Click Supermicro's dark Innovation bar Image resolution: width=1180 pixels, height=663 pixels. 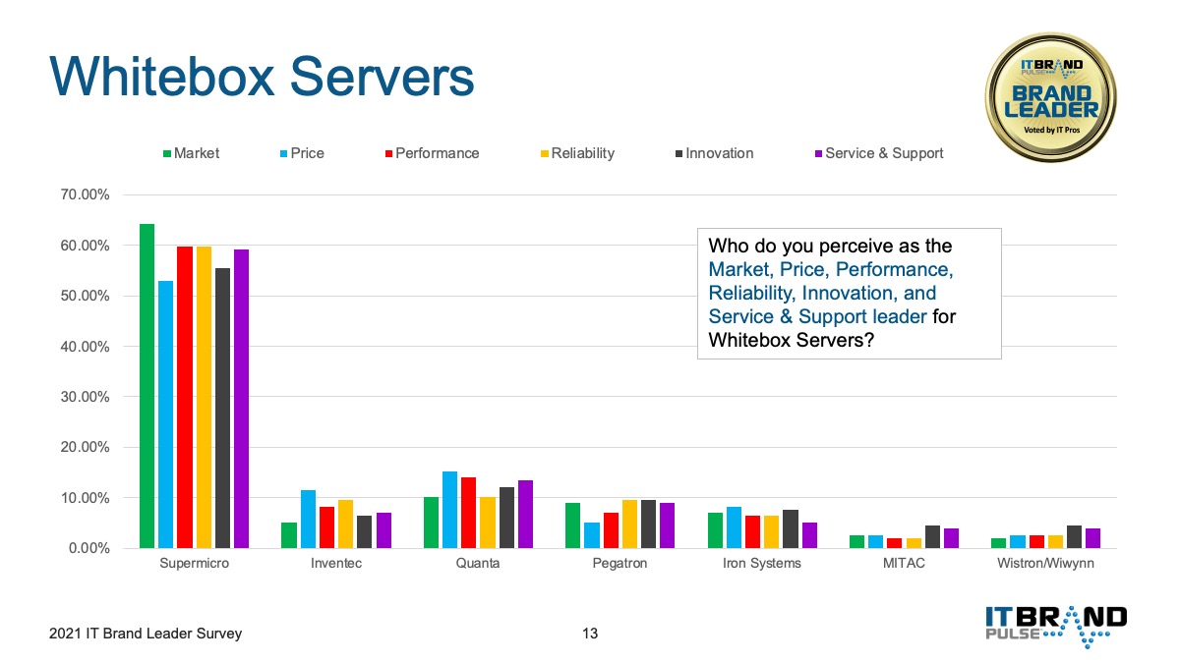click(x=222, y=409)
